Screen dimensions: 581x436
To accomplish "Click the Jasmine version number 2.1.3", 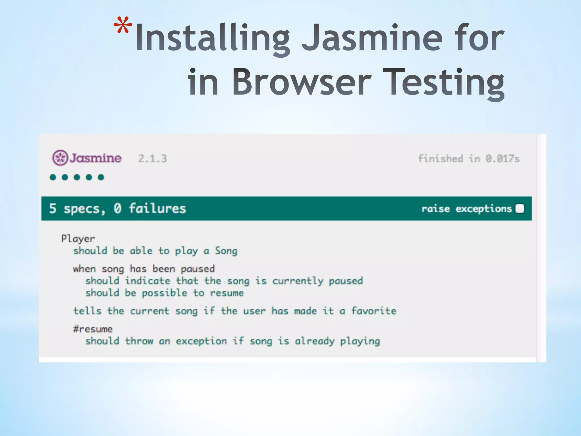I will coord(153,159).
